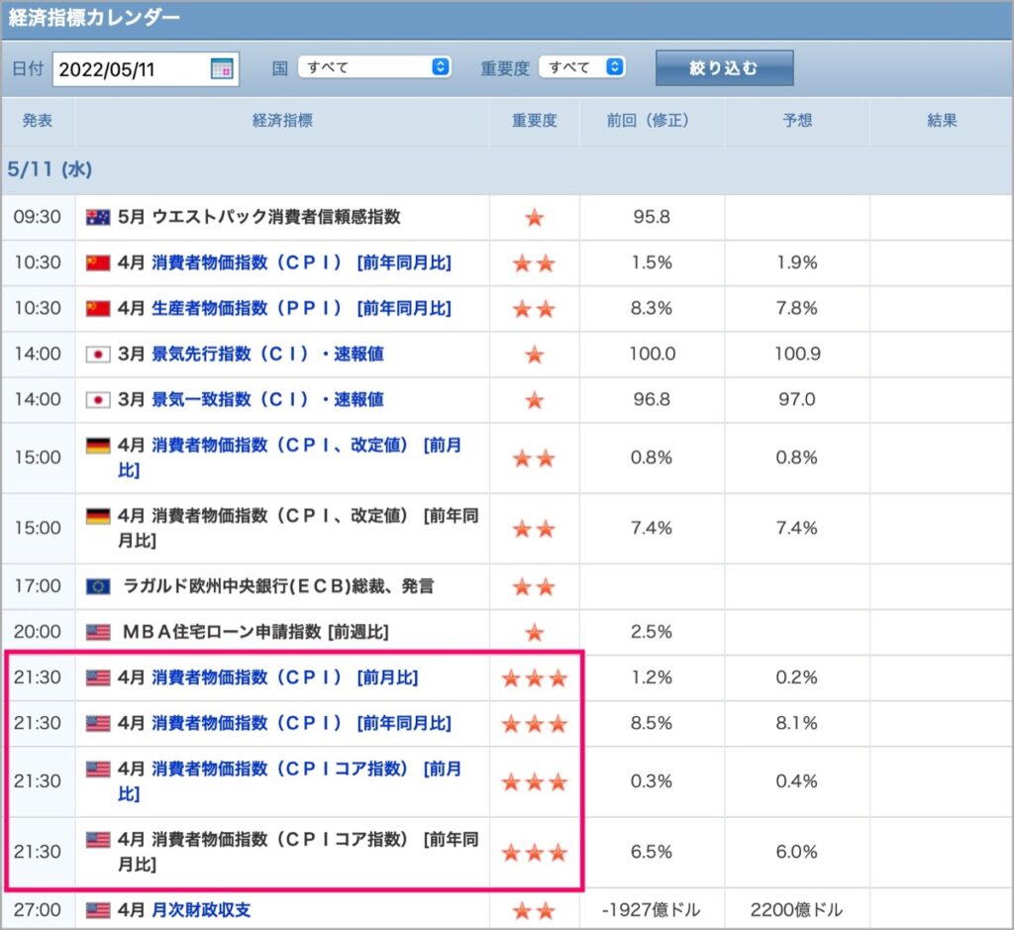Click the US flag beside ＭＢＡ住宅ローン申請指数

point(98,632)
